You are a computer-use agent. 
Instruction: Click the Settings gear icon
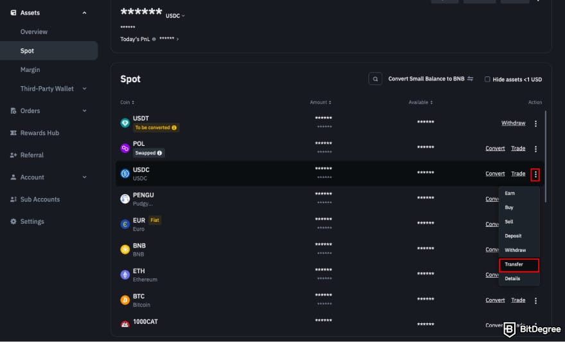pyautogui.click(x=13, y=222)
